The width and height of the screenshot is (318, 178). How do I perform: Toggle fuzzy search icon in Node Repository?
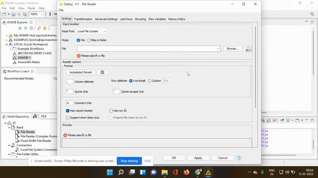tap(35, 116)
